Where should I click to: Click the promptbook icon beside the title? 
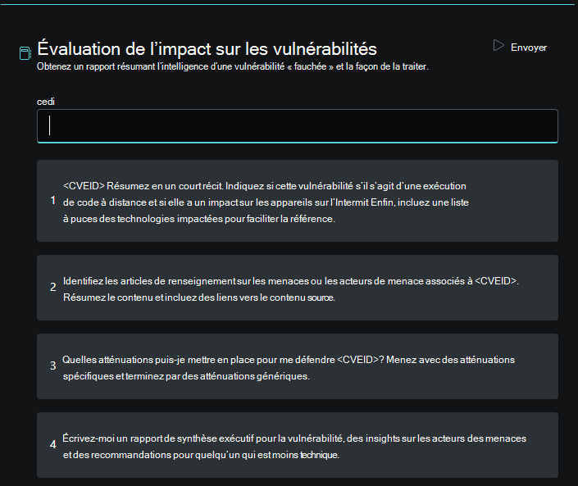[25, 53]
